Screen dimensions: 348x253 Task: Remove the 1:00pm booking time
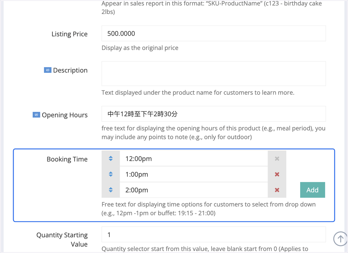pos(277,174)
